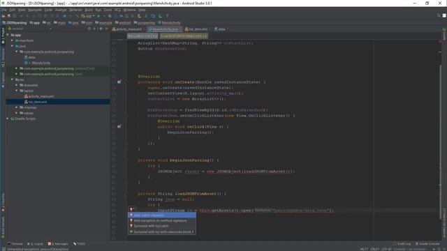Open the File menu
447x251 pixels.
pos(4,10)
